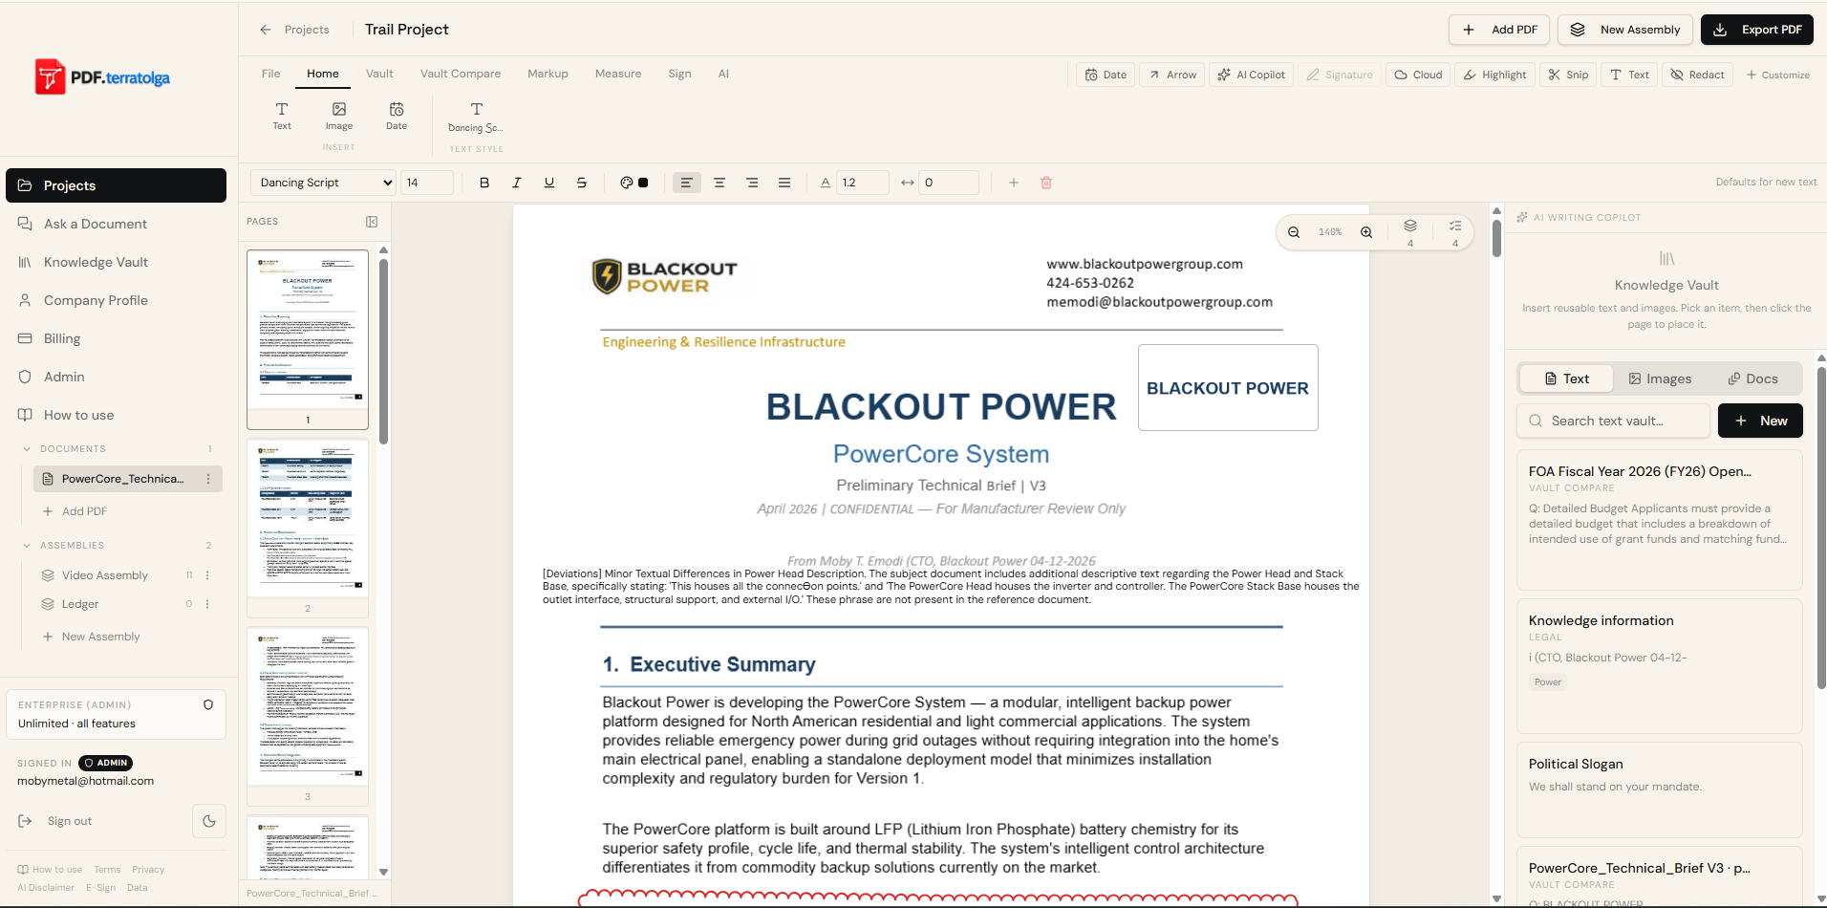This screenshot has width=1827, height=908.
Task: Delete selection with red trash icon
Action: pyautogui.click(x=1046, y=183)
